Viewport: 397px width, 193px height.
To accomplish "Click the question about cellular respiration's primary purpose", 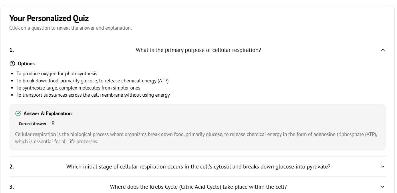I will [x=198, y=50].
